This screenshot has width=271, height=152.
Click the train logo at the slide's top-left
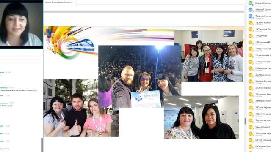(70, 43)
